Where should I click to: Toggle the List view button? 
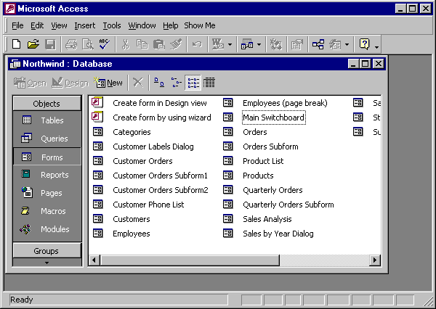coord(193,83)
